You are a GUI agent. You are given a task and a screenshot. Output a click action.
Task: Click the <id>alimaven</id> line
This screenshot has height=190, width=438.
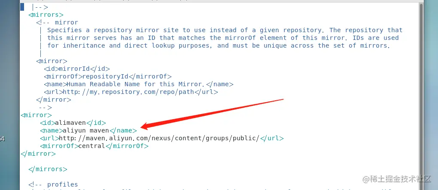point(73,123)
